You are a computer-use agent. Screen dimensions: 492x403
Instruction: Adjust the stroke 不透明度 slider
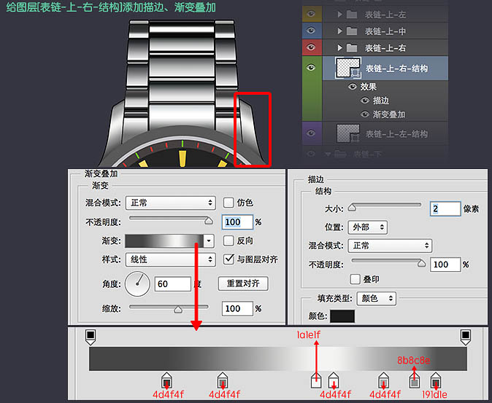click(421, 263)
